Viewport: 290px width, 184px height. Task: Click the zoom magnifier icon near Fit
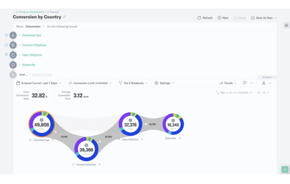[259, 93]
